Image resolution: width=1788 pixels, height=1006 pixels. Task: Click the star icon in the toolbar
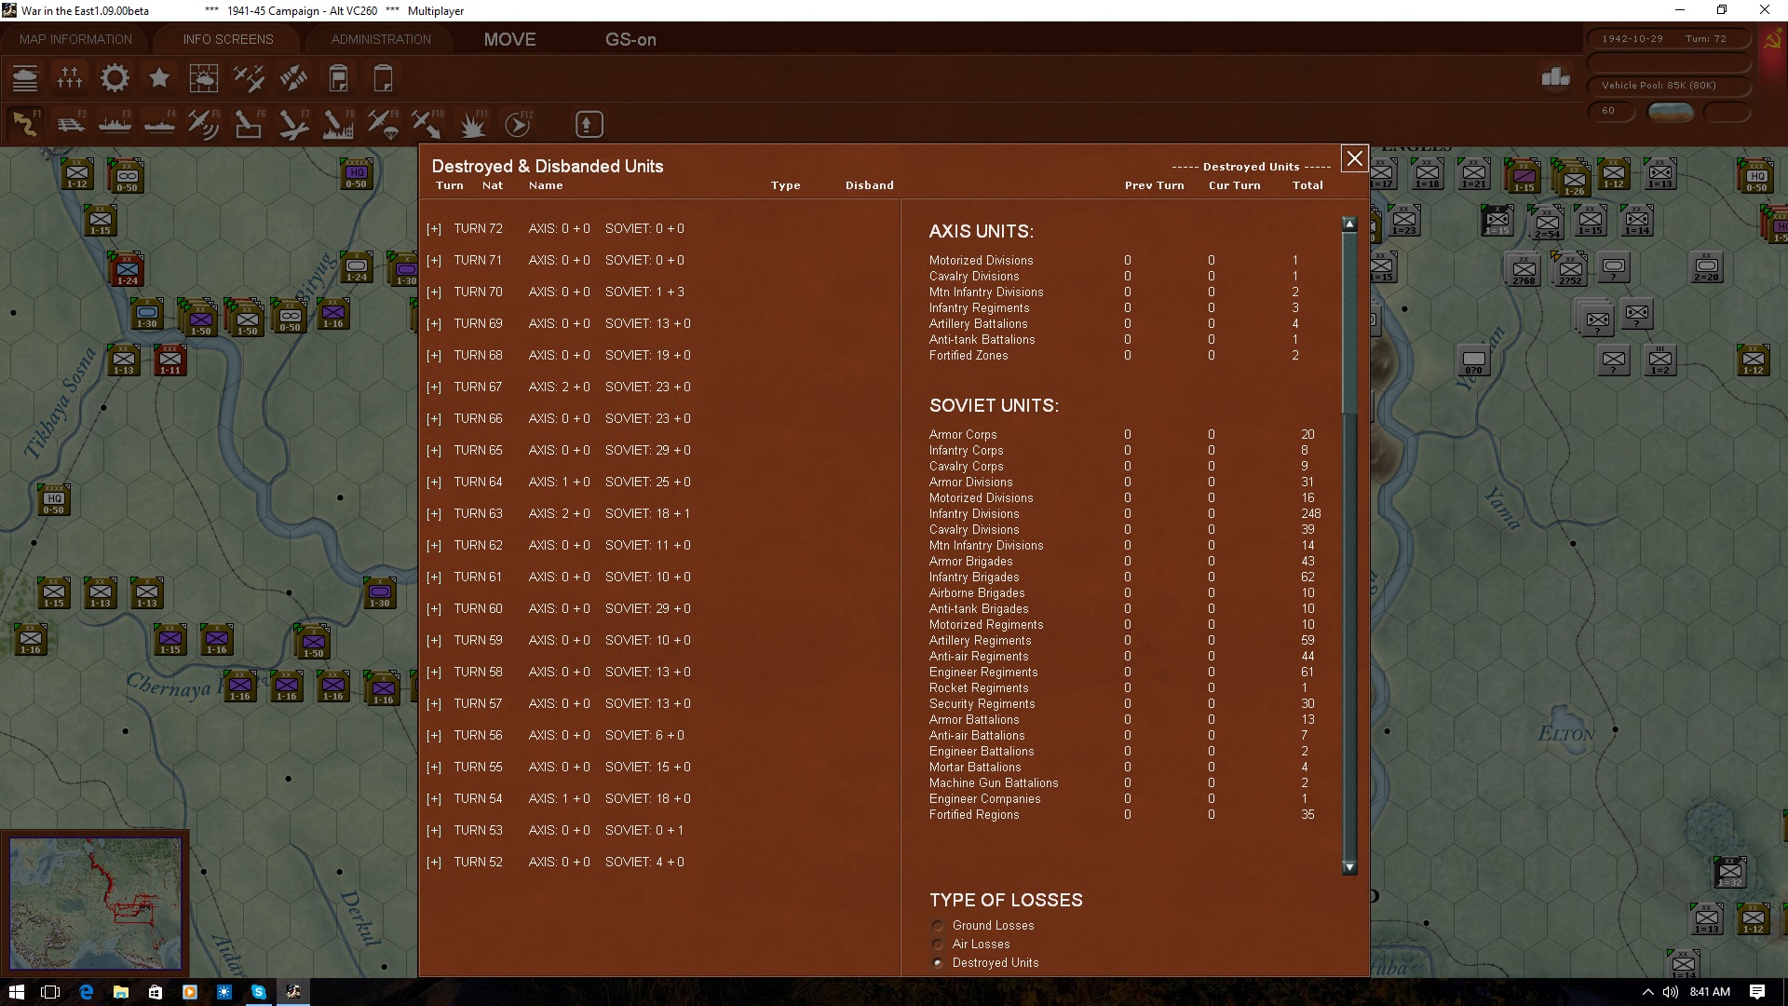(159, 78)
